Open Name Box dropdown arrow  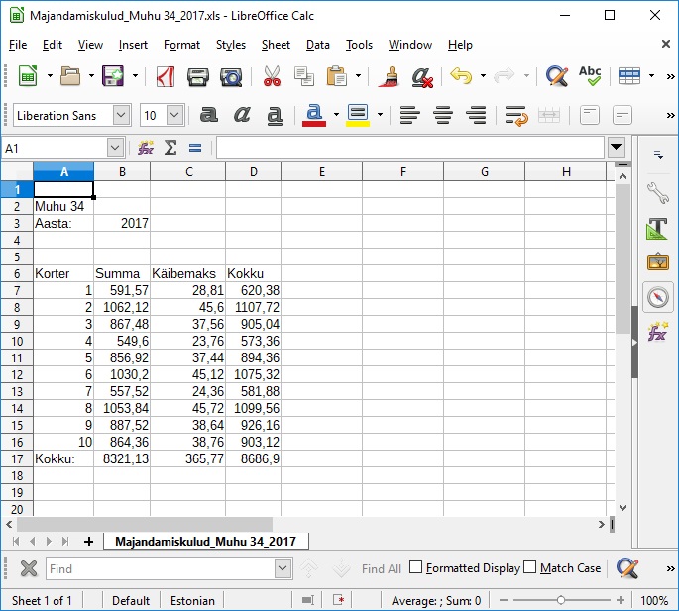(115, 148)
